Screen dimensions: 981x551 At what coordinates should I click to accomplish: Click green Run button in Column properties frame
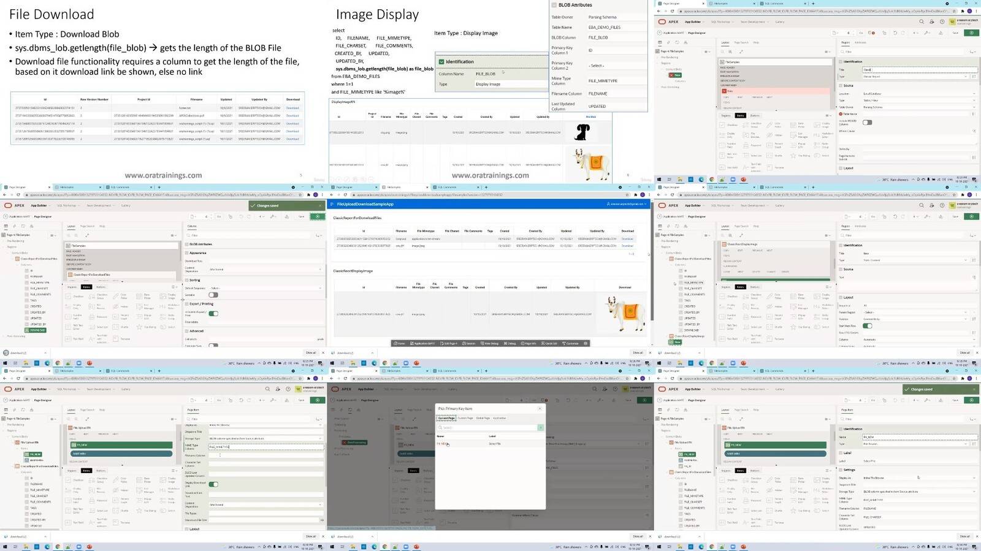click(x=318, y=216)
